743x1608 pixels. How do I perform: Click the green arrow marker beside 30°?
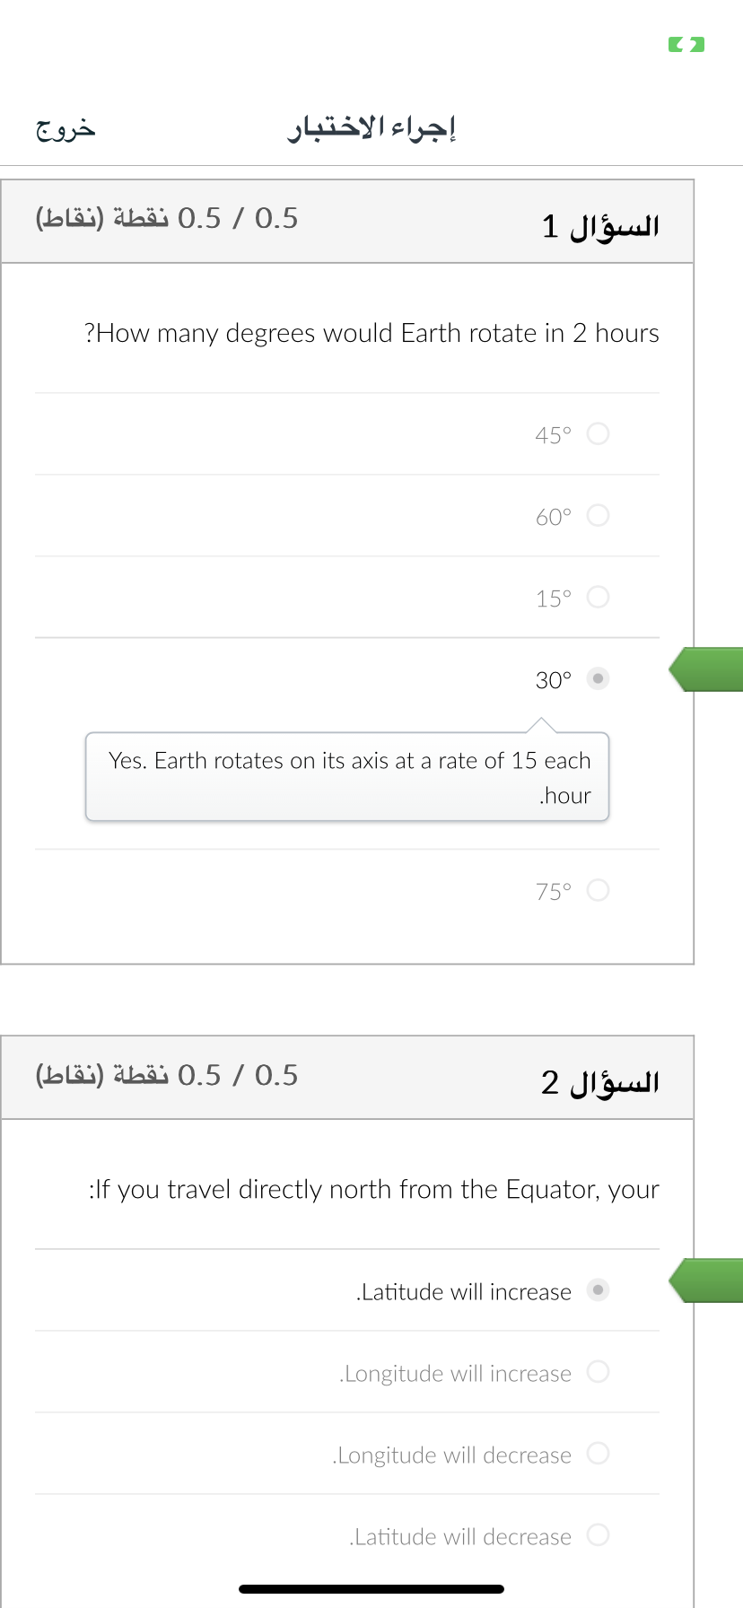(706, 669)
